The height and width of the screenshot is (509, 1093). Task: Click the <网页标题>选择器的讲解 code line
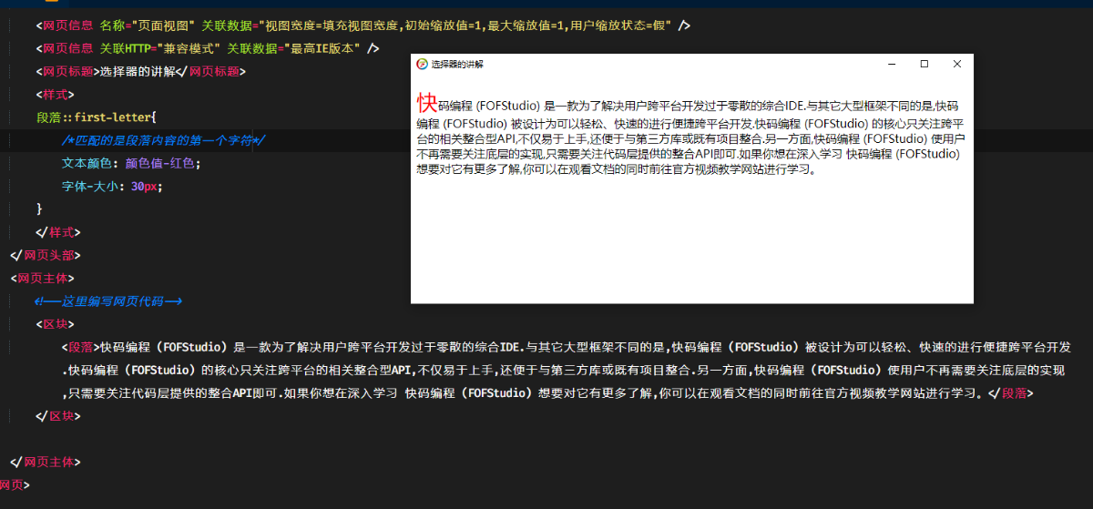pyautogui.click(x=141, y=71)
